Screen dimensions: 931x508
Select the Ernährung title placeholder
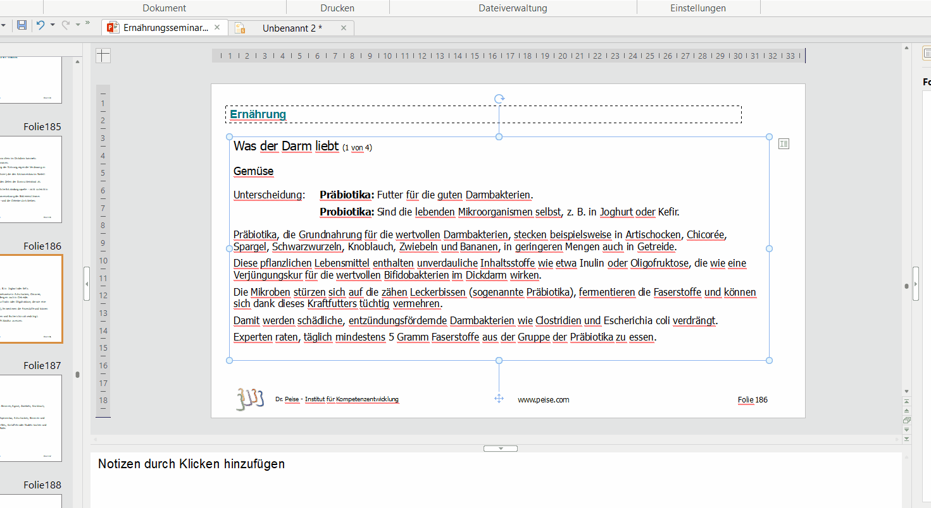[x=484, y=114]
